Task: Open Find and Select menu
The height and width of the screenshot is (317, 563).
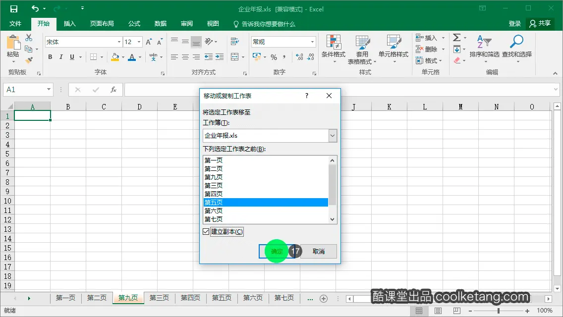Action: 517,49
